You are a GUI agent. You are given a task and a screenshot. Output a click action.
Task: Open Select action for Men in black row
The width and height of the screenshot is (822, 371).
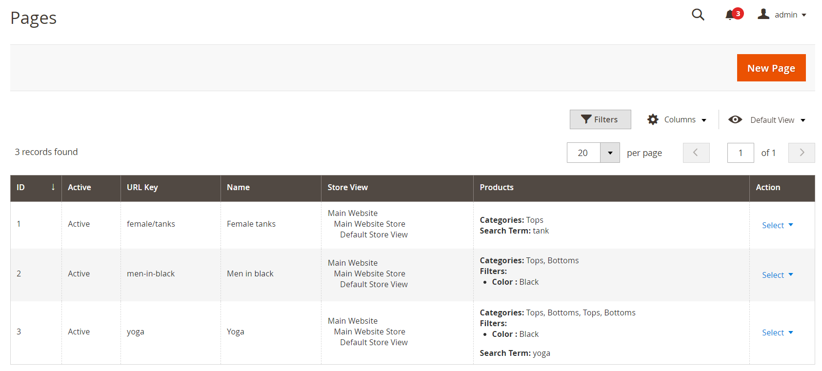coord(777,275)
